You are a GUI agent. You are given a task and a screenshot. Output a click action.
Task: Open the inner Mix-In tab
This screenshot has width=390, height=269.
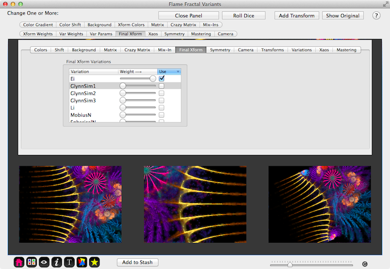[165, 50]
